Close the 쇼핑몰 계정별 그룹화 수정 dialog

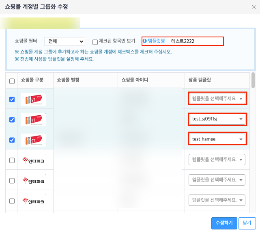(254, 7)
